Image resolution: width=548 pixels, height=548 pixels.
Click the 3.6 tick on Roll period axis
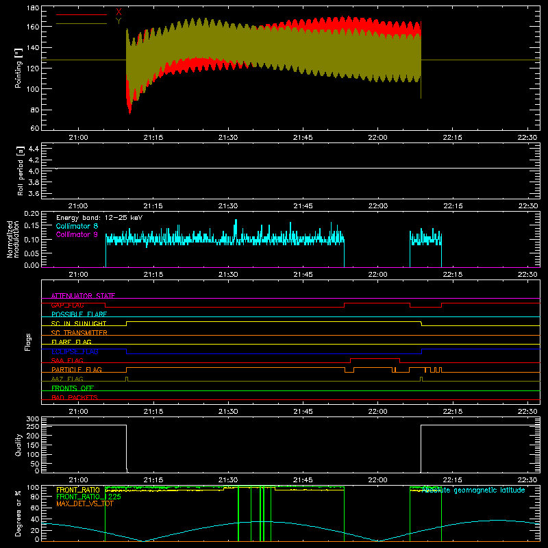tap(34, 194)
